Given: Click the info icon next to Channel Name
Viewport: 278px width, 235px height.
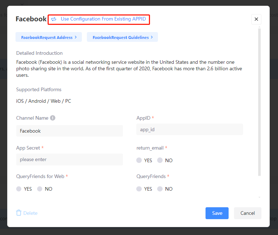Looking at the screenshot, I should 53,118.
